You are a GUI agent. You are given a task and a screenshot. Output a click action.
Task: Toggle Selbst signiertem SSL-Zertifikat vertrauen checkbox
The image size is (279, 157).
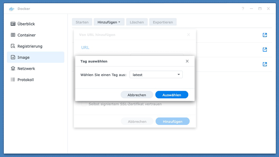click(84, 104)
